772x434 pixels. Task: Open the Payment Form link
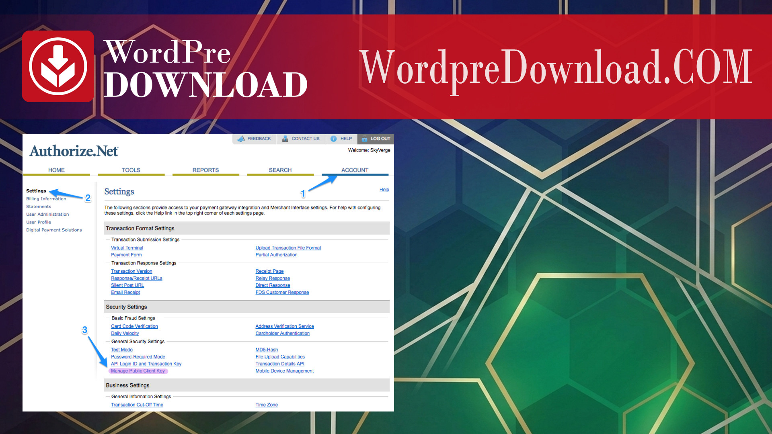coord(126,255)
